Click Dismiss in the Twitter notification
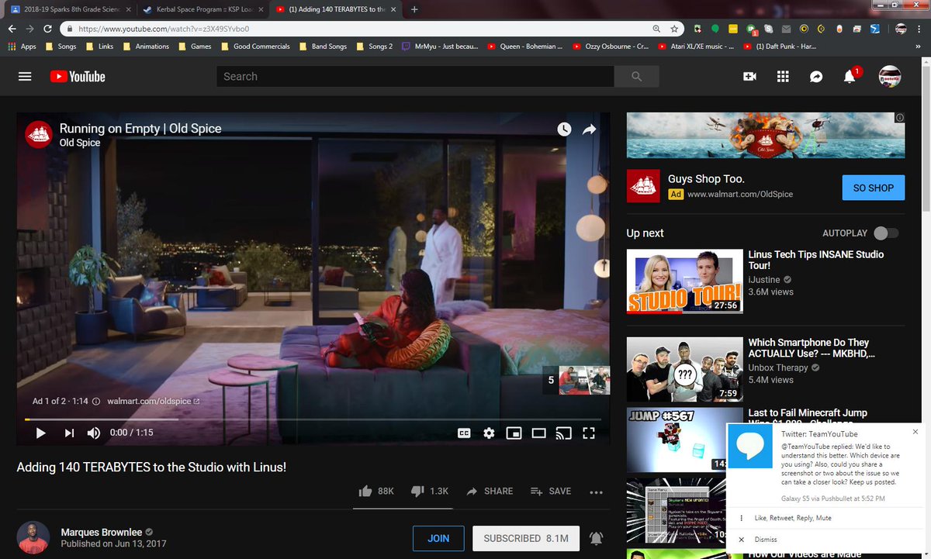This screenshot has width=931, height=559. 765,540
